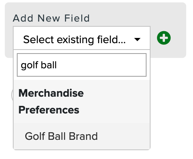Click the Merchandise Preferences group header
Screen dimensions: 193x159
point(51,101)
